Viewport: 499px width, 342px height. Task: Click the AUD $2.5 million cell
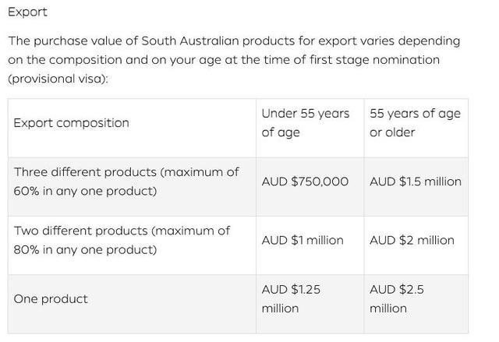[416, 304]
